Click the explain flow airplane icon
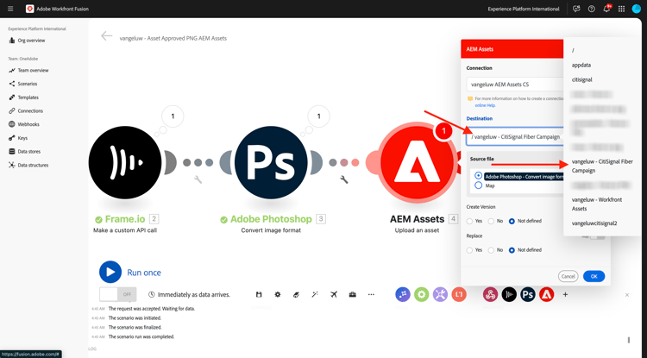Image resolution: width=647 pixels, height=358 pixels. coord(334,294)
